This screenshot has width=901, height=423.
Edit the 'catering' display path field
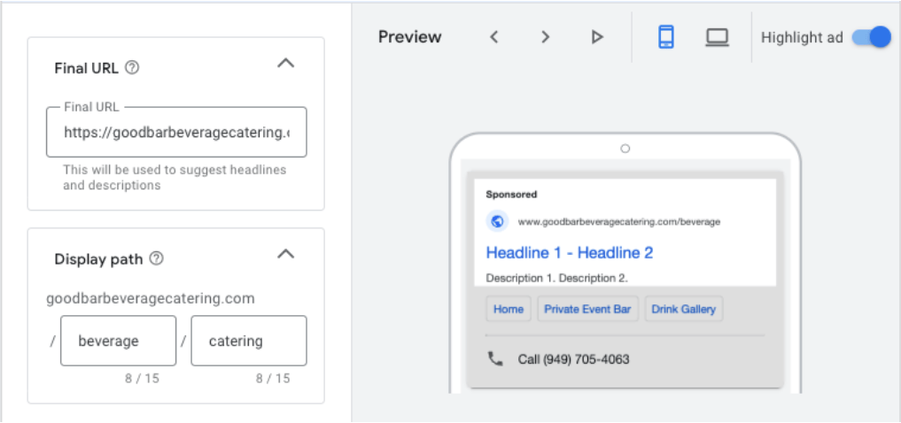point(249,341)
